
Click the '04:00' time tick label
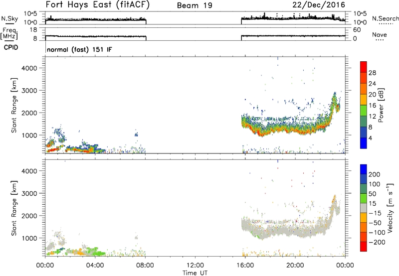(95, 266)
